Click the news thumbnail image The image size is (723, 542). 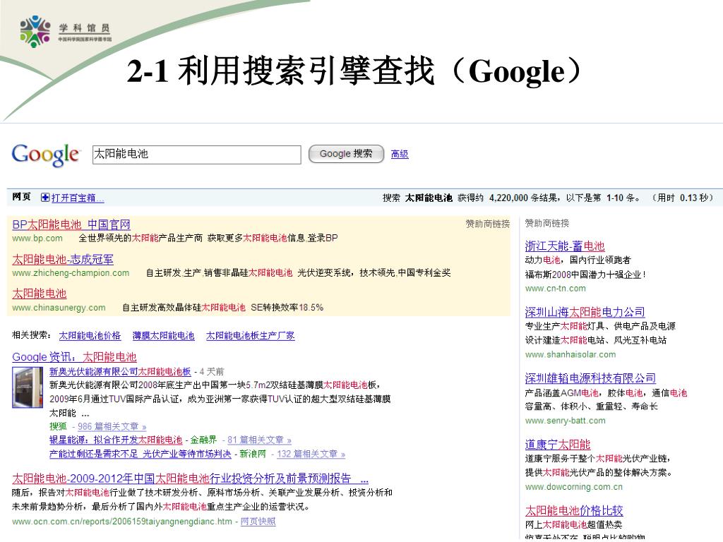28,387
